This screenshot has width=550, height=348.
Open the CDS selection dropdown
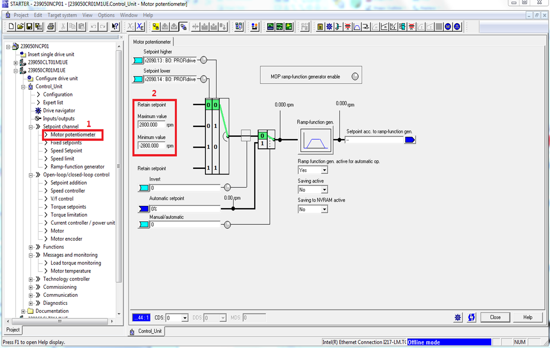(x=185, y=318)
